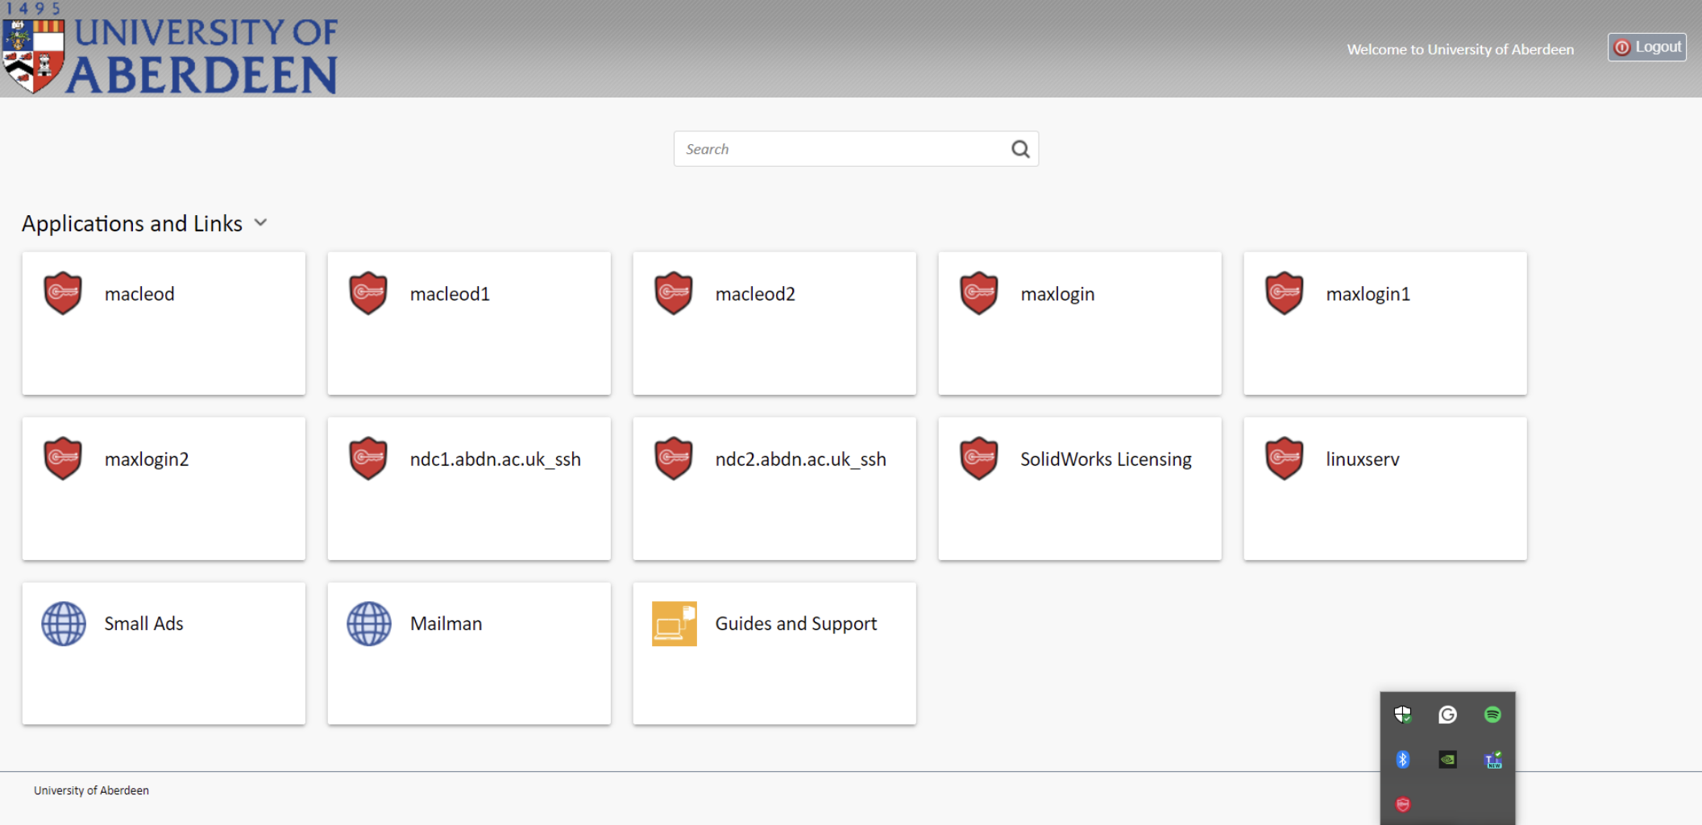Click the footer University of Aberdeen text
This screenshot has height=825, width=1702.
91,790
